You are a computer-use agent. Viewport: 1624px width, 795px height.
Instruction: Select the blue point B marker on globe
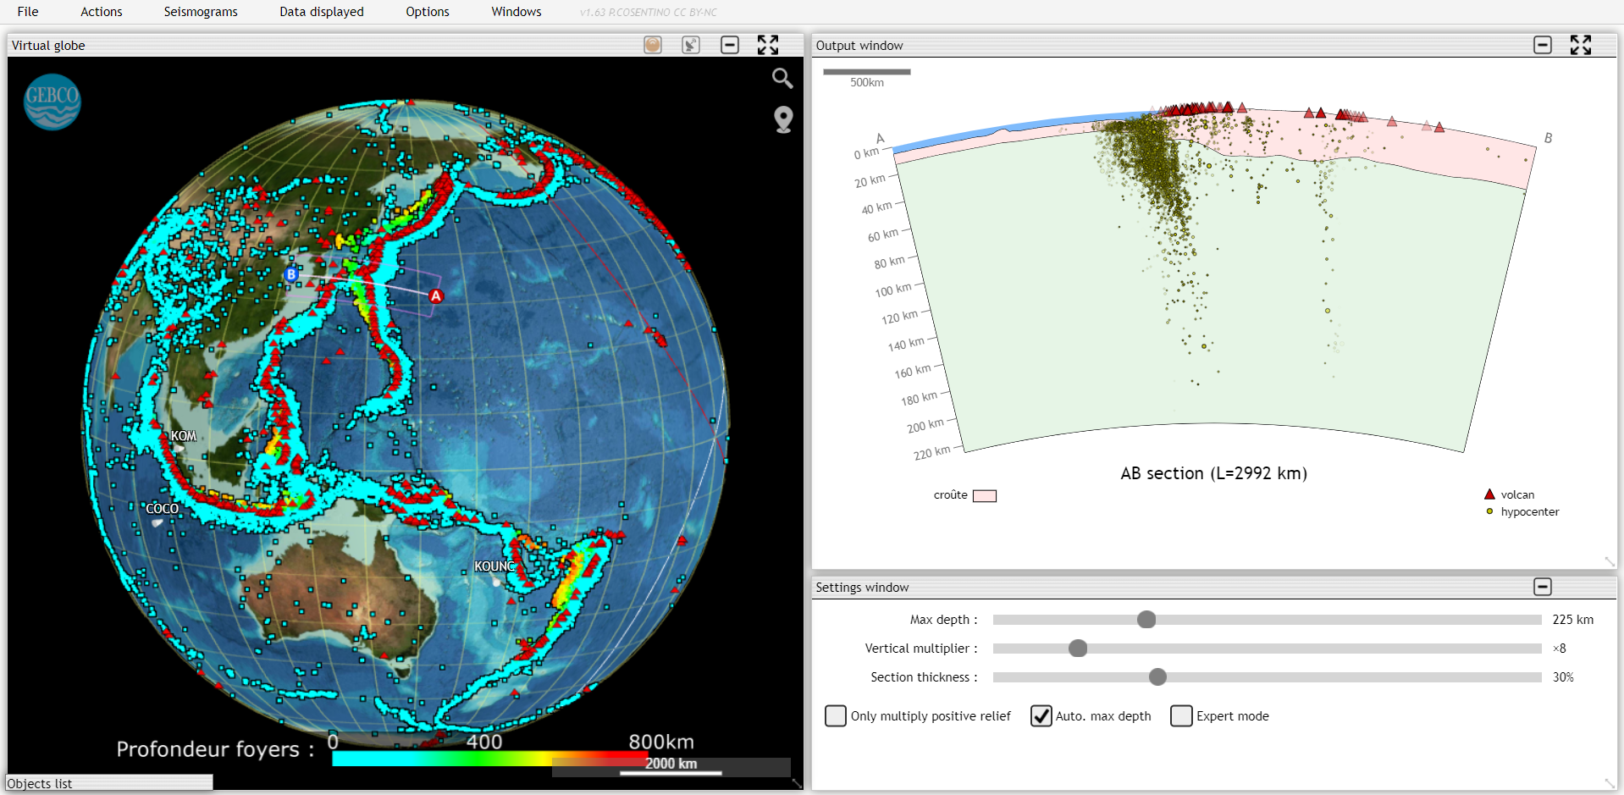tap(291, 274)
